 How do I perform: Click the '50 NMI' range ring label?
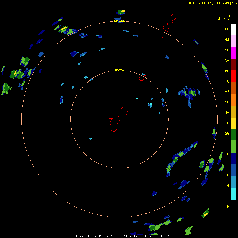point(119,70)
